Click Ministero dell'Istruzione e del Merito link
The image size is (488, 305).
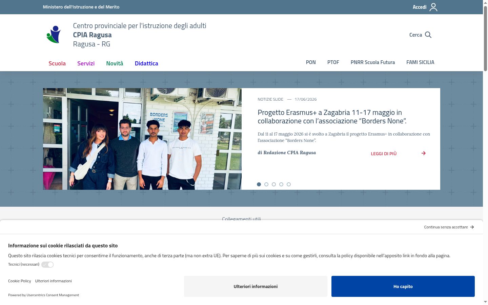[81, 7]
